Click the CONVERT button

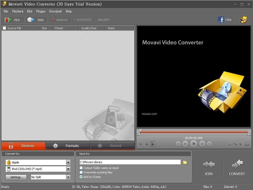point(237,168)
